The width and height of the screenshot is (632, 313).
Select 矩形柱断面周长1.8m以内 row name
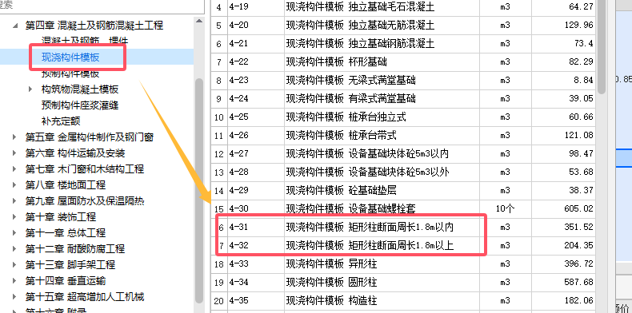pyautogui.click(x=382, y=228)
